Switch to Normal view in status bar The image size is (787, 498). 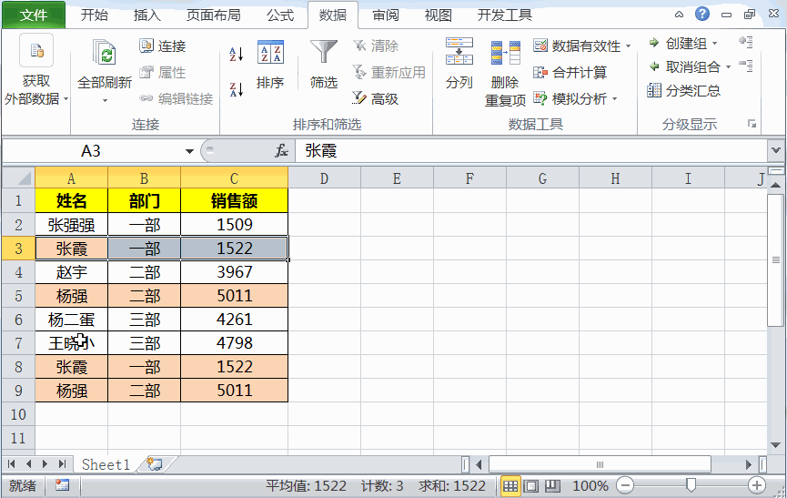[510, 485]
